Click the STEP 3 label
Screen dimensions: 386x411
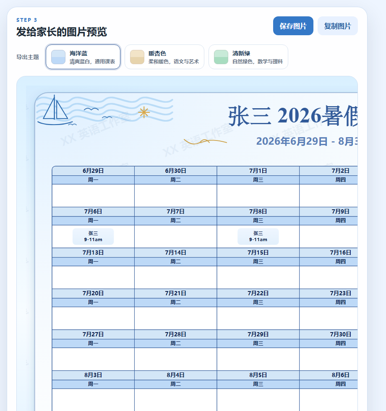tap(27, 20)
